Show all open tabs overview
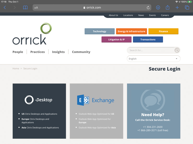The height and width of the screenshot is (144, 193). tap(187, 8)
